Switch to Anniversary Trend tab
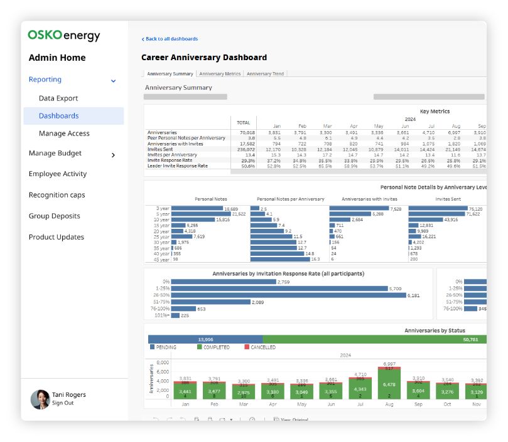This screenshot has width=508, height=442. pos(266,74)
